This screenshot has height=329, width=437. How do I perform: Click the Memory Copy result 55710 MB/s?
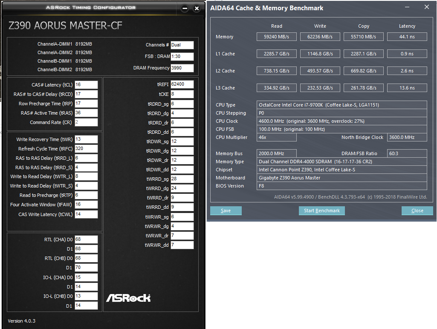[363, 37]
